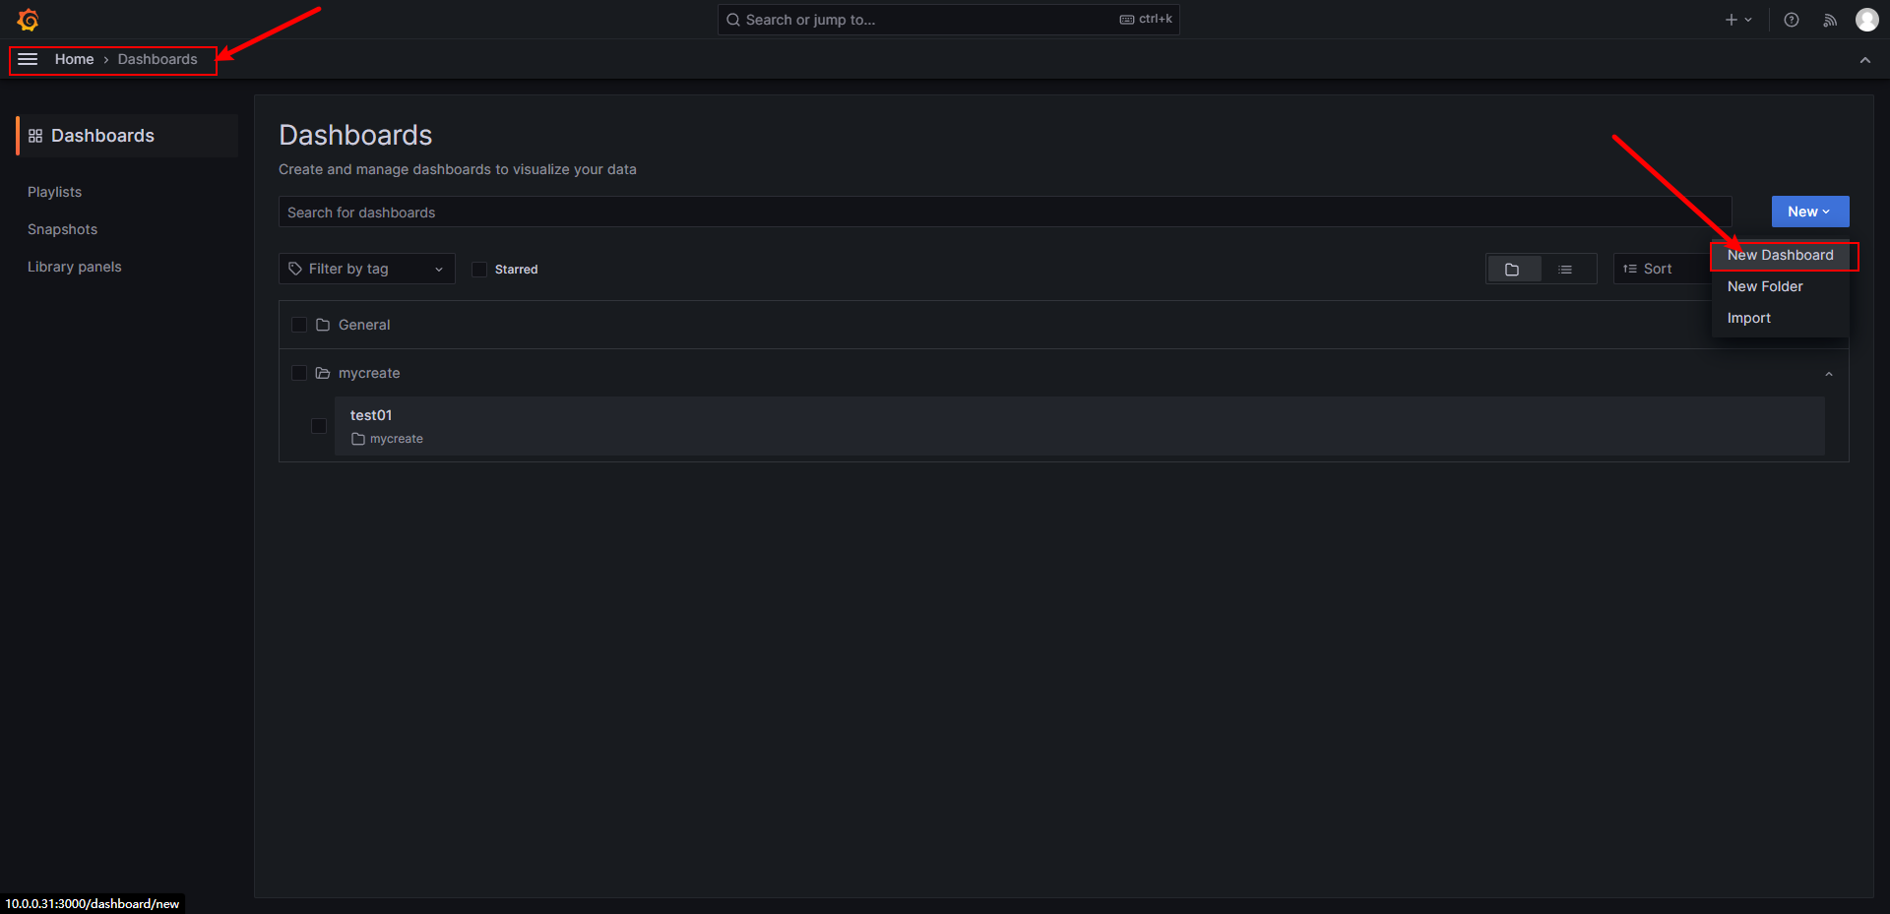The image size is (1890, 914).
Task: Collapse top bar with the chevron
Action: (1865, 60)
